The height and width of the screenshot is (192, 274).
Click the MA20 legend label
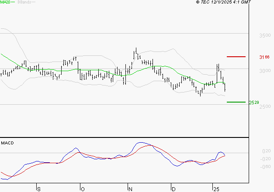pos(5,3)
